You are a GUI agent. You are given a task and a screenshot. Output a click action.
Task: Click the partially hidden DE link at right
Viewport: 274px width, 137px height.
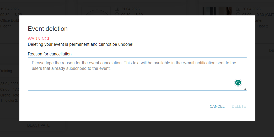point(271,50)
